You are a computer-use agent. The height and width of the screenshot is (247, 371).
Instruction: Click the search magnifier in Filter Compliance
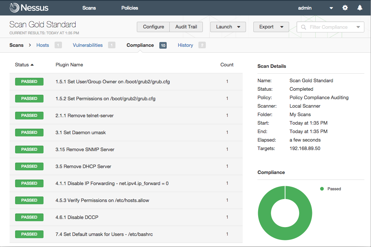304,27
